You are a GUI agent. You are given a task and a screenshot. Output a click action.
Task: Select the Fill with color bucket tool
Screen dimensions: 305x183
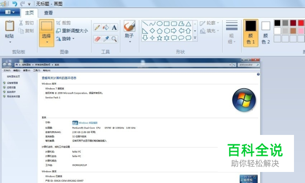click(x=106, y=27)
